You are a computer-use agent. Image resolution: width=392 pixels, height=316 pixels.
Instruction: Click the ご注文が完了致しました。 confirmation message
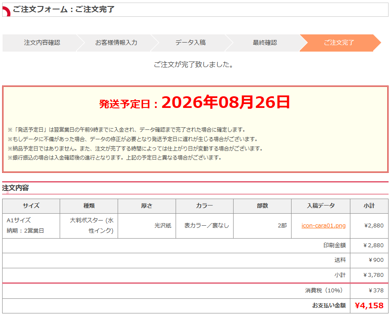[x=194, y=64]
